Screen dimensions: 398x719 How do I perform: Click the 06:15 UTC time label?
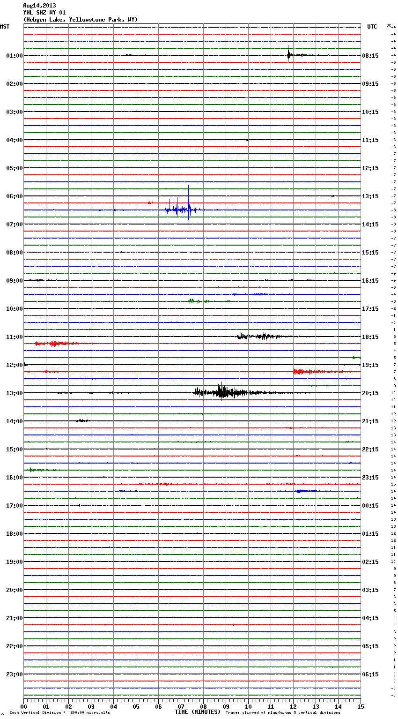(370, 674)
